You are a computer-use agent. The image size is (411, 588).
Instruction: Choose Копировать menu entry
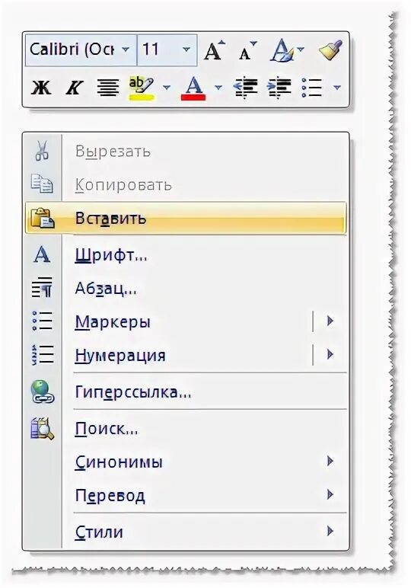coord(186,184)
